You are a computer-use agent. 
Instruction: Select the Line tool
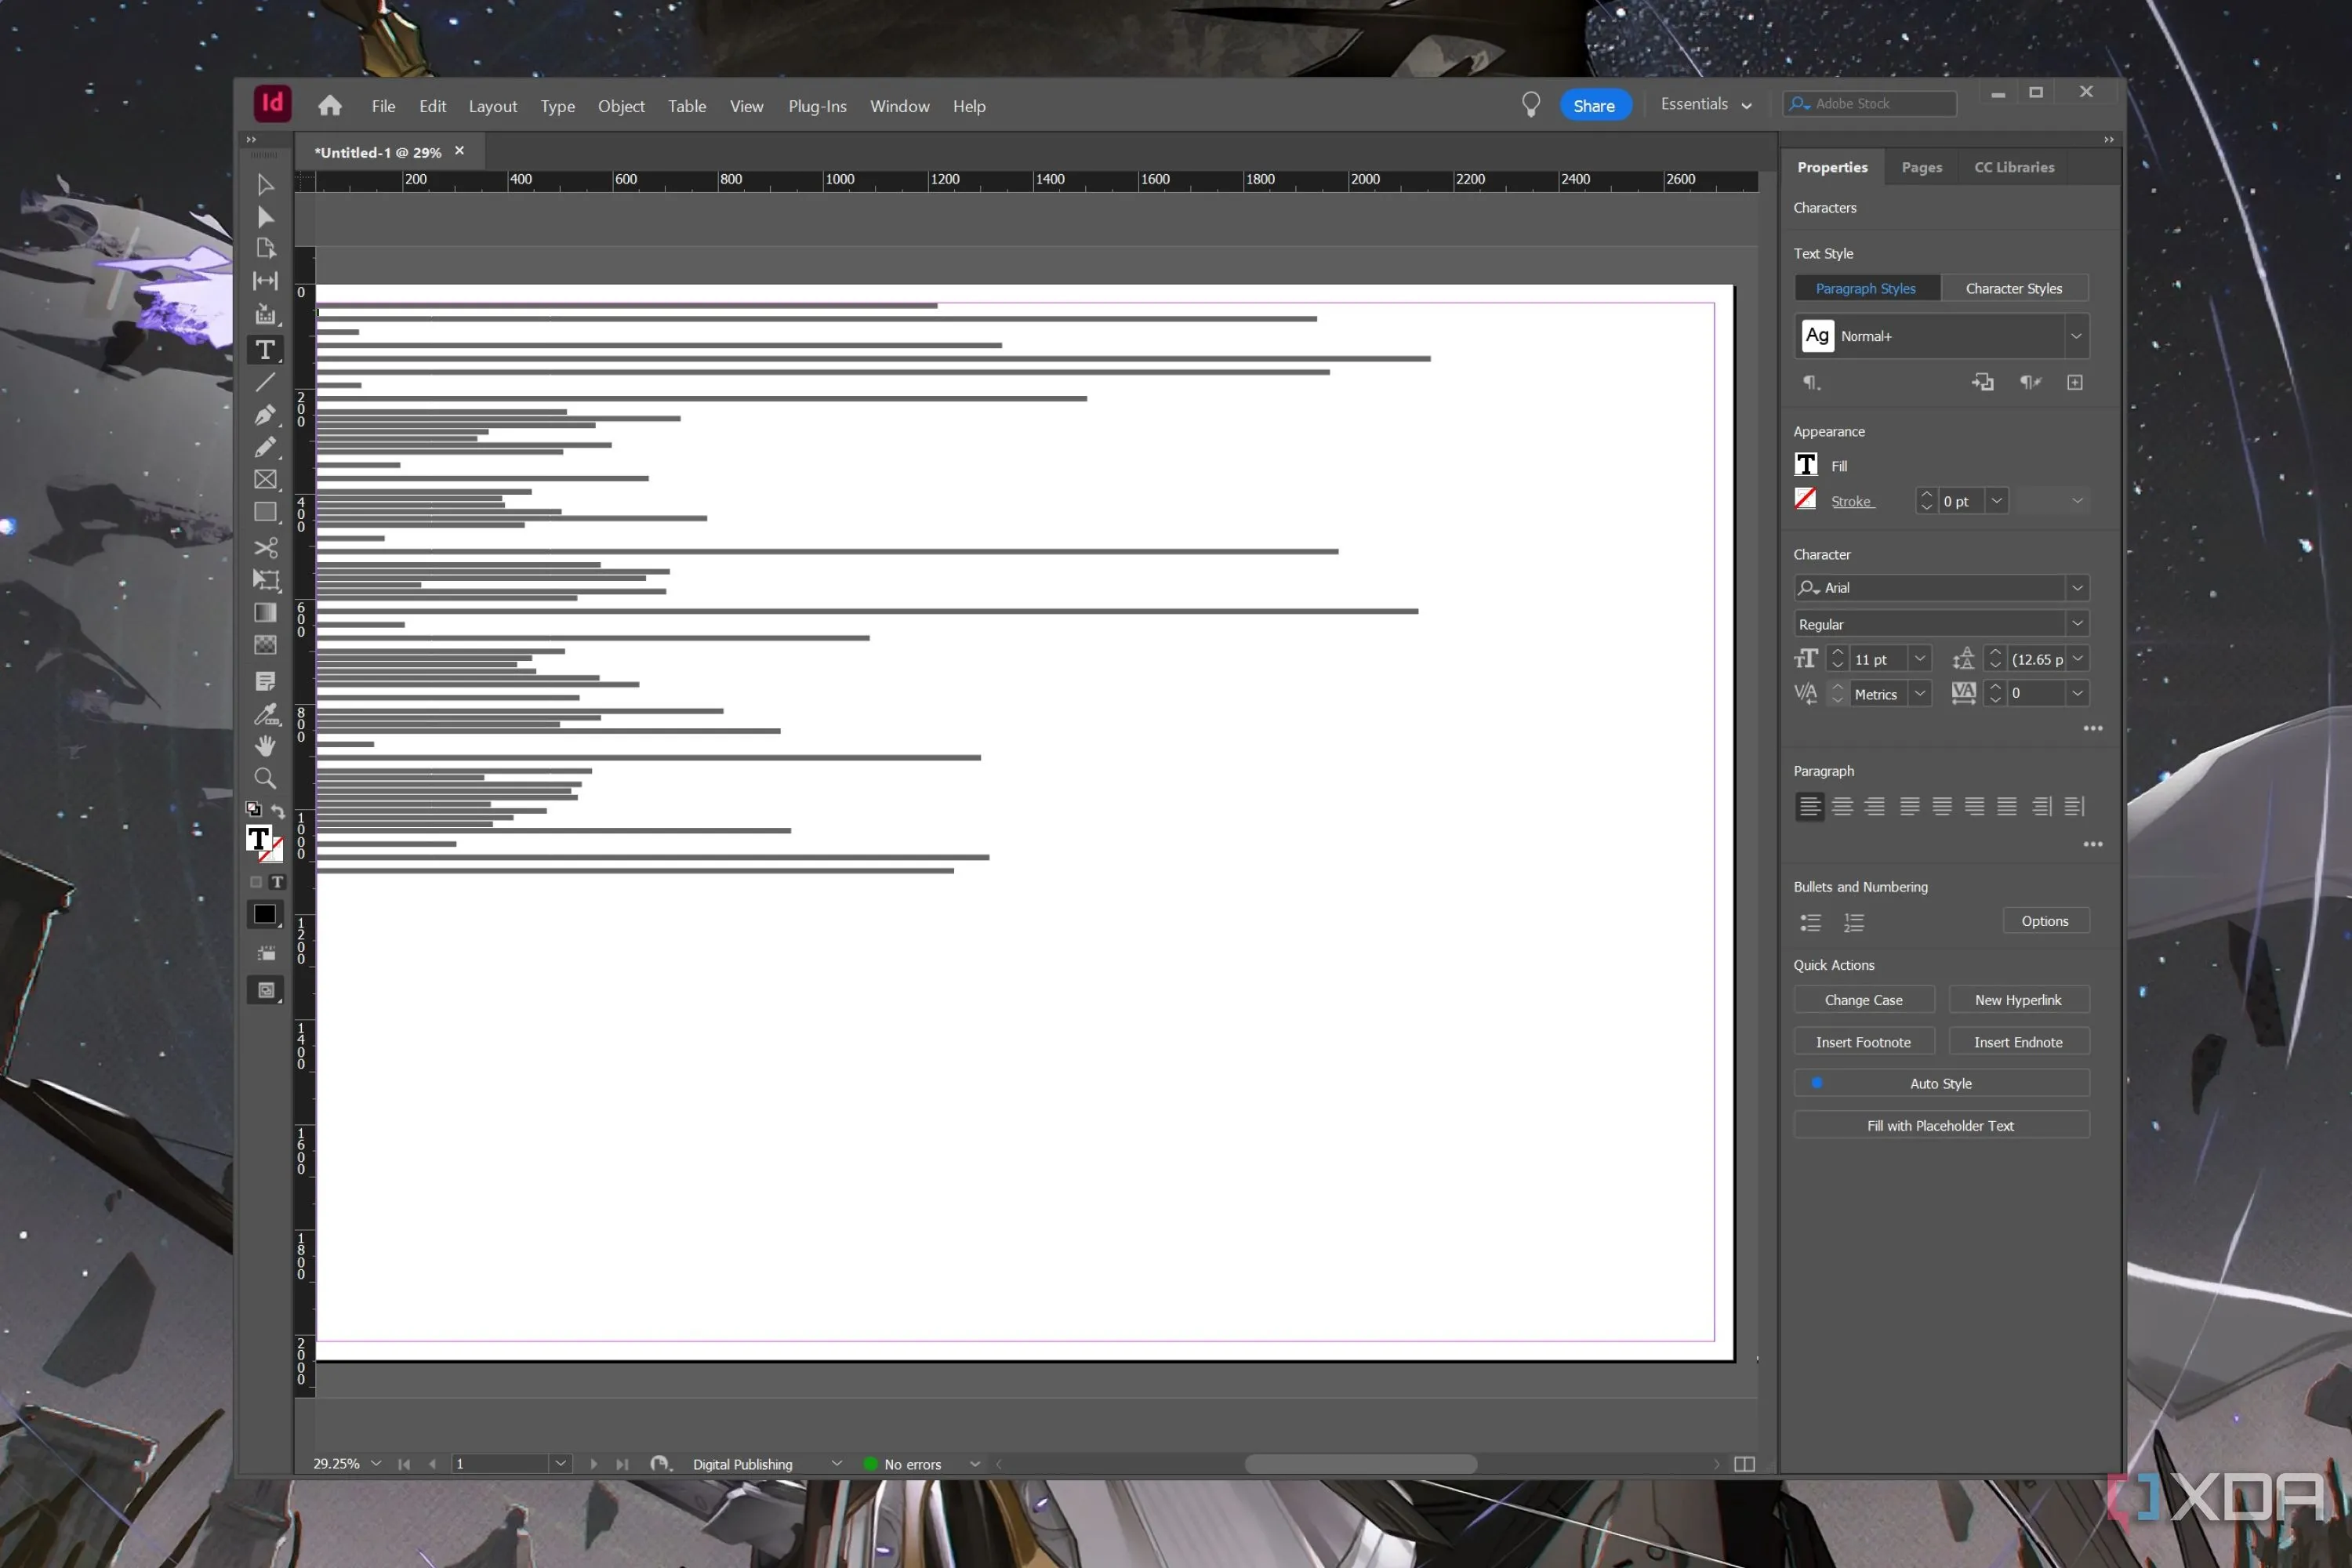[265, 382]
